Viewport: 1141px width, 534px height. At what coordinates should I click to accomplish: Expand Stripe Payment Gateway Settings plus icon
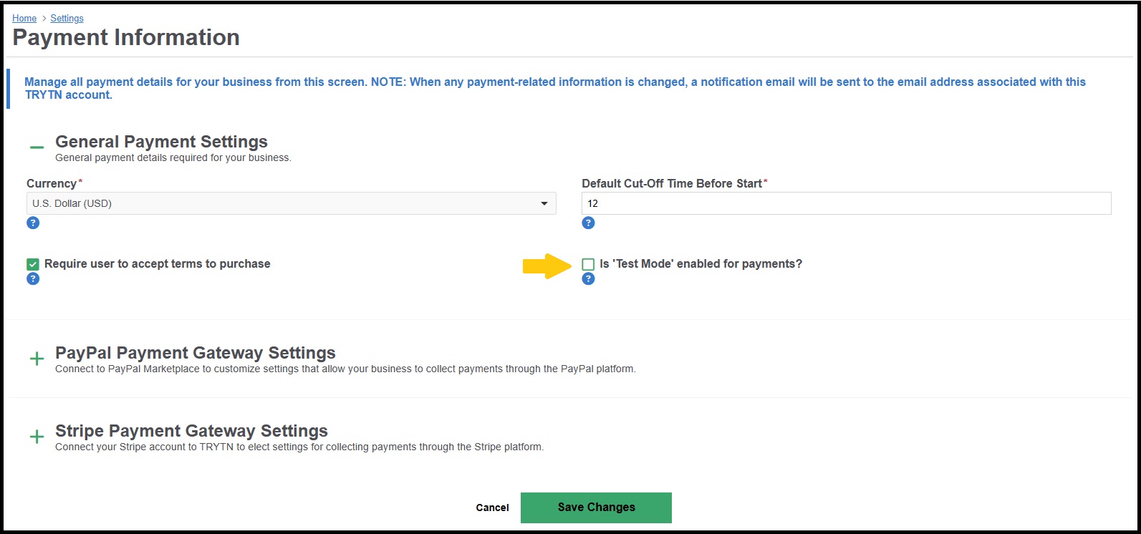coord(37,437)
